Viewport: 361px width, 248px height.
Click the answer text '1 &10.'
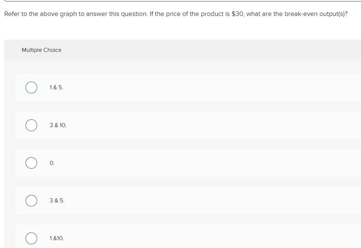coord(56,238)
